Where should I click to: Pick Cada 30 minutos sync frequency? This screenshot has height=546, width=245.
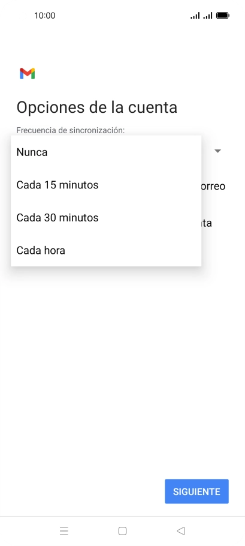pyautogui.click(x=106, y=218)
